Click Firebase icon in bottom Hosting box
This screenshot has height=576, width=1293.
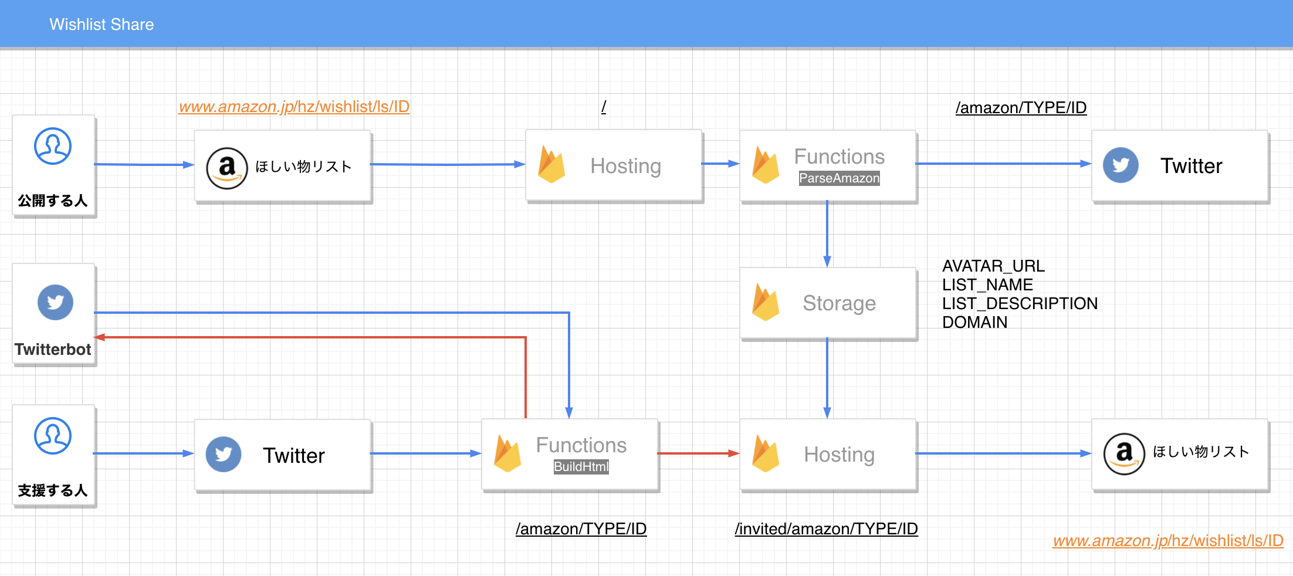pyautogui.click(x=766, y=453)
